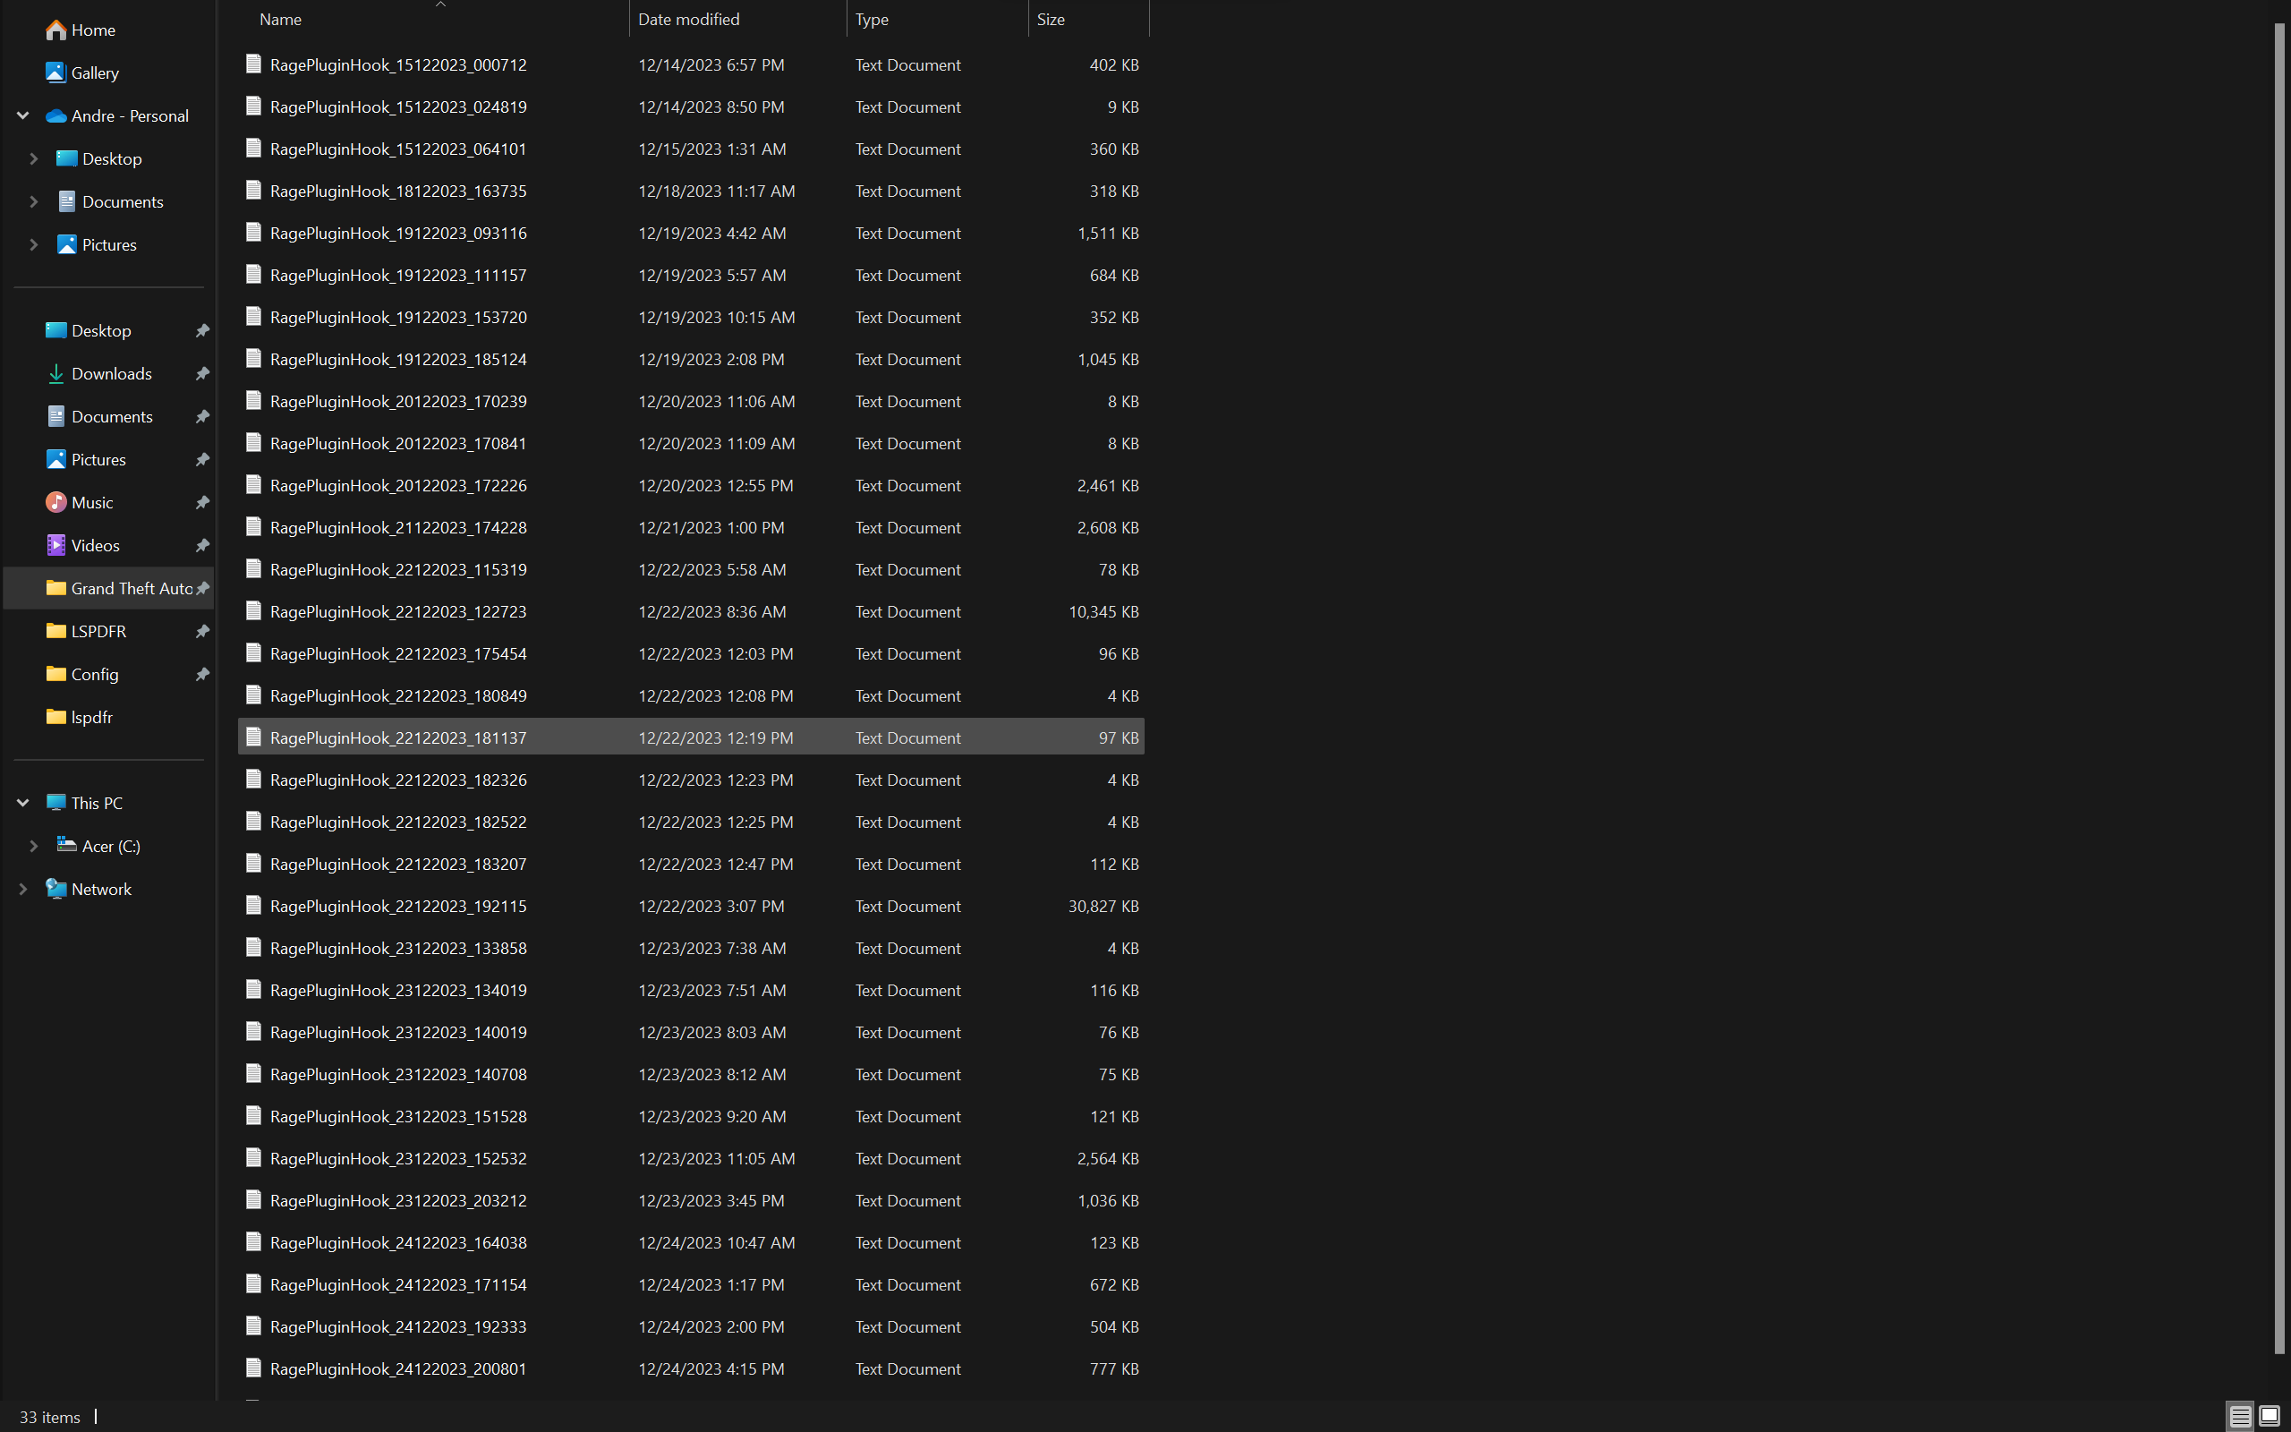Expand the OneDrive Documents folder

[34, 201]
